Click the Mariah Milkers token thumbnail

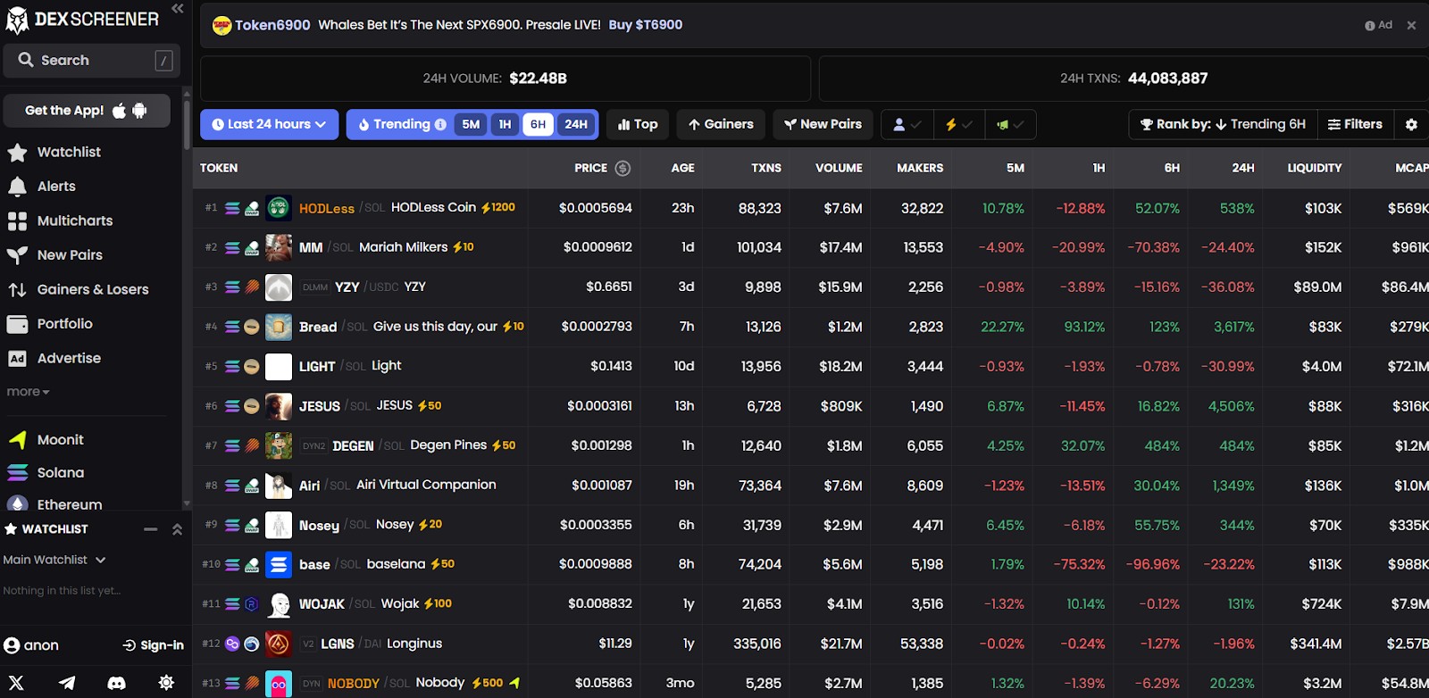click(279, 247)
